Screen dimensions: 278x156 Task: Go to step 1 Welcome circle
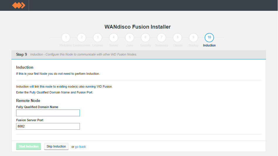pyautogui.click(x=66, y=37)
